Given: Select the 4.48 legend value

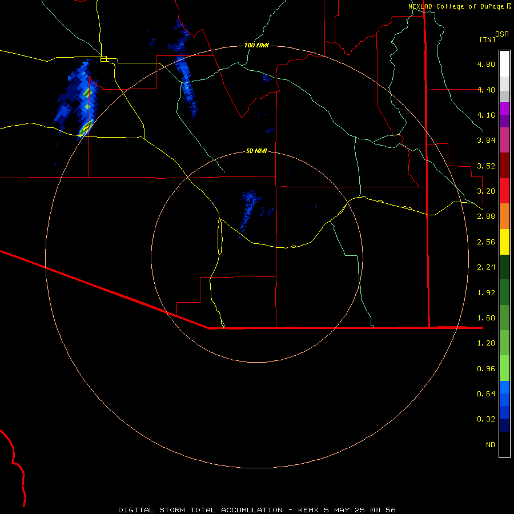Looking at the screenshot, I should click(x=486, y=90).
